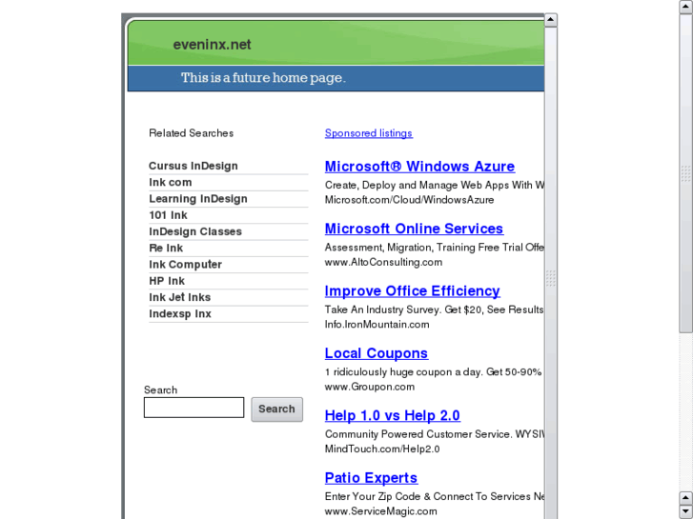Click the Related Searches heading
This screenshot has height=519, width=693.
(x=191, y=133)
